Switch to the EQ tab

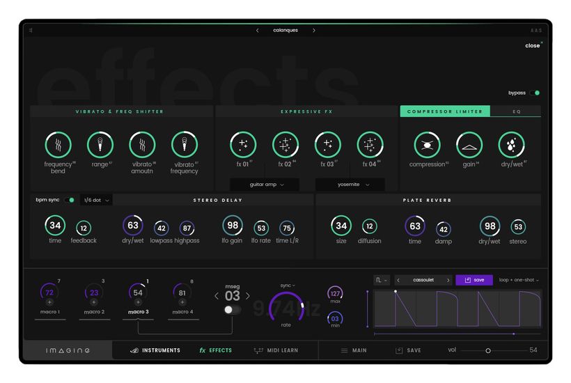(517, 111)
